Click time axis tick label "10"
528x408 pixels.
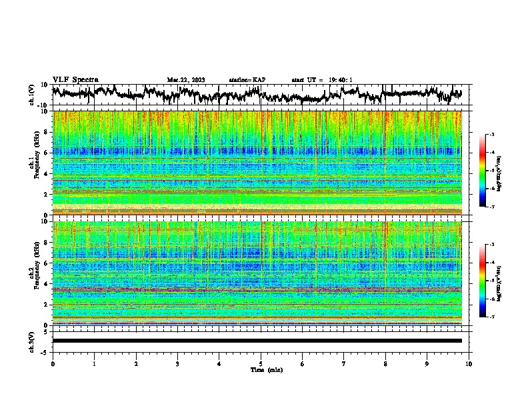[x=469, y=364]
